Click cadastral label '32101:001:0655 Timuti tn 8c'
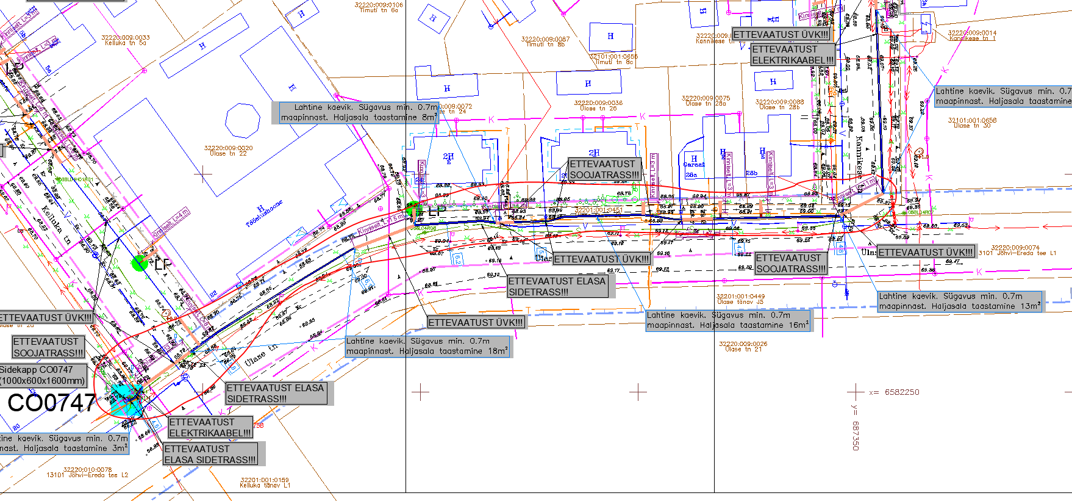 point(613,59)
